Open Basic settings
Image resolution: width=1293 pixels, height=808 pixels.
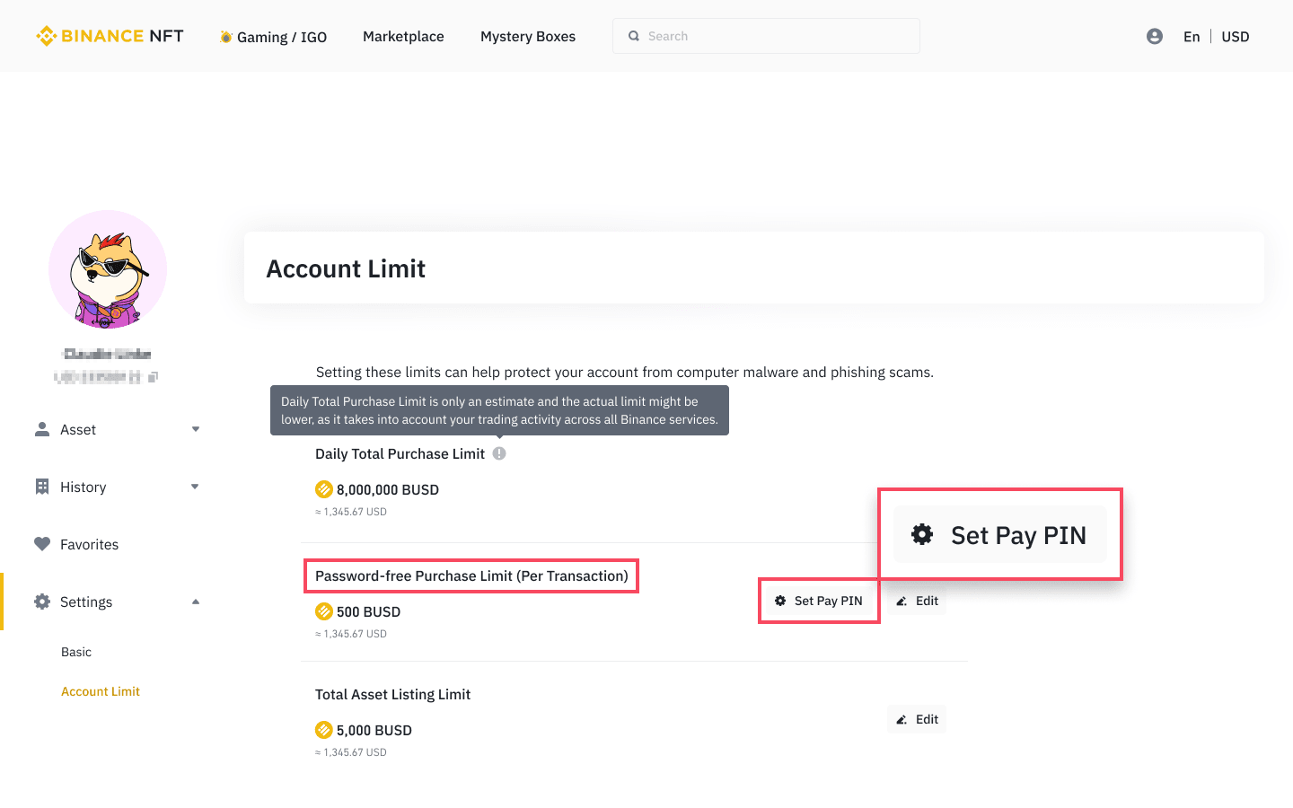click(x=76, y=652)
